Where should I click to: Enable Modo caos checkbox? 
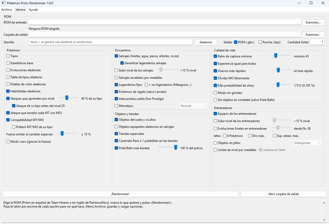point(8,142)
